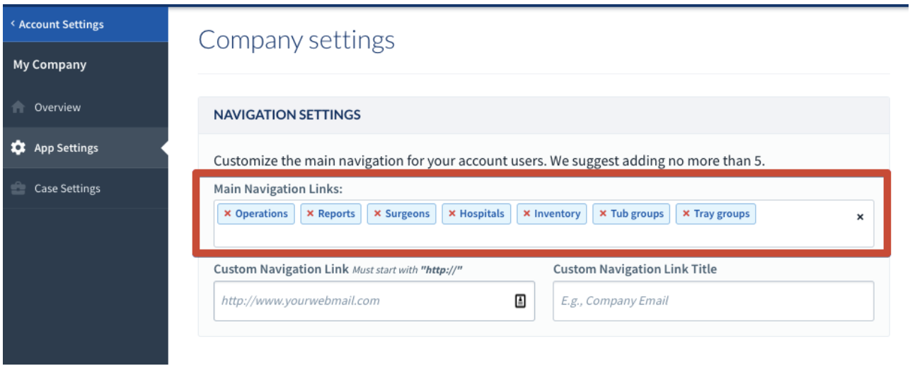Click the x on the Inventory tag
Image resolution: width=910 pixels, height=366 pixels.
526,214
